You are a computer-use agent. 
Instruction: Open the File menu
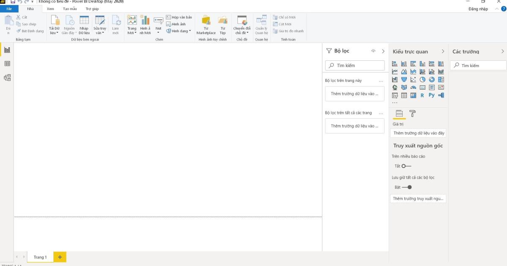tap(9, 8)
